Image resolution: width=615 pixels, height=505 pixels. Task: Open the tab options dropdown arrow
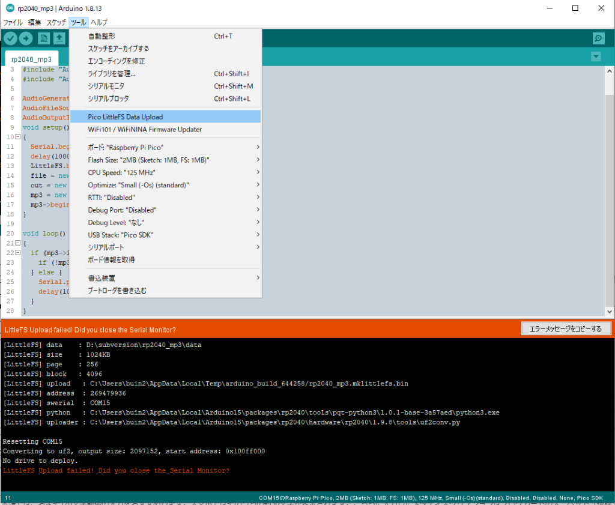coord(595,56)
